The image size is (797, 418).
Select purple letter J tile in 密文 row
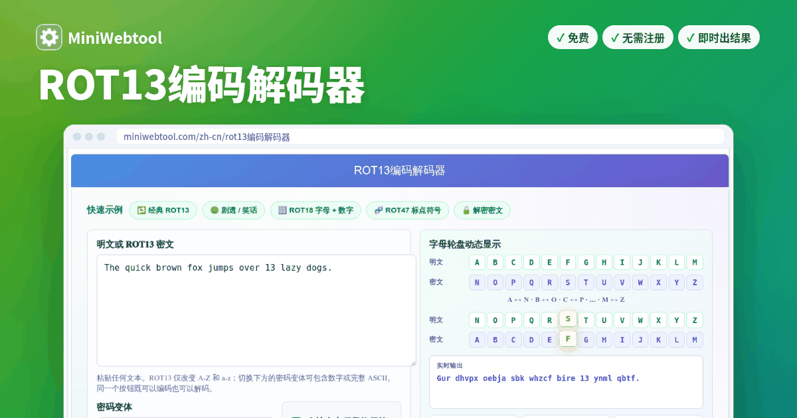(x=640, y=340)
